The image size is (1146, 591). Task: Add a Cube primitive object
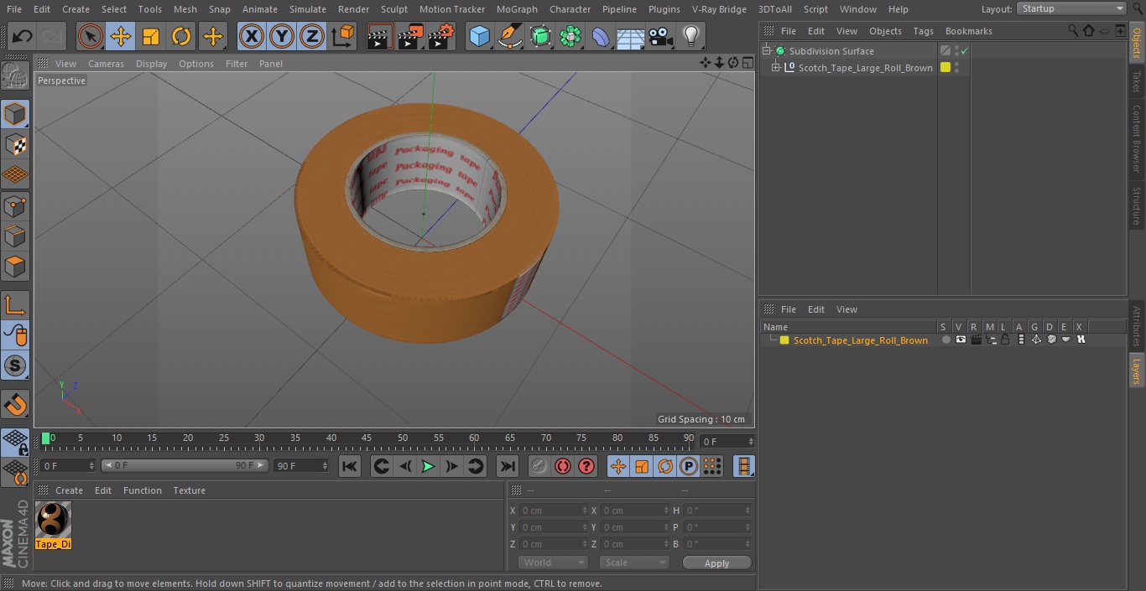479,37
